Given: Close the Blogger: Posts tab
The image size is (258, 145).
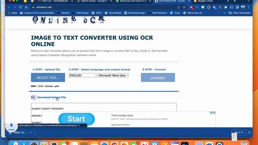Looking at the screenshot, I should click(228, 1).
